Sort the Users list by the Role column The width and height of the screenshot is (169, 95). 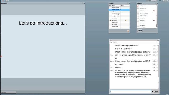coord(110,6)
